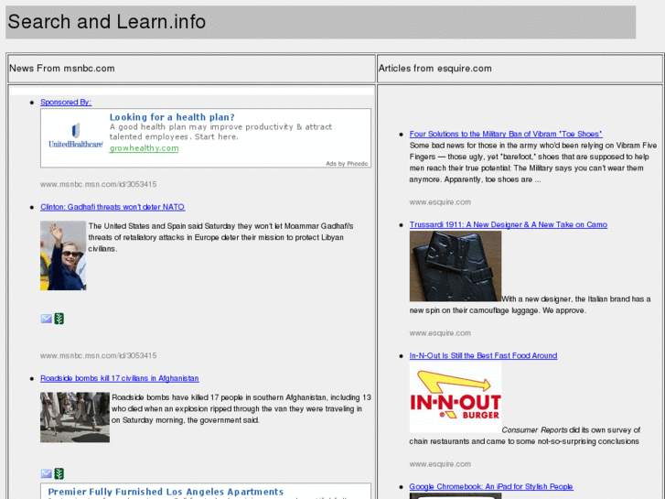665x499 pixels.
Task: Open 'Premier Fully Furnished Los Angeles Apartments' ad
Action: 166,492
